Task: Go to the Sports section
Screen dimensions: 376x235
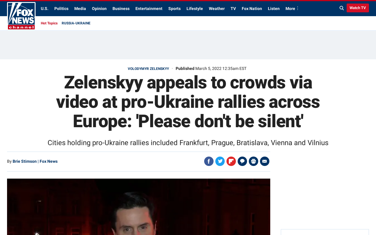Action: [174, 9]
